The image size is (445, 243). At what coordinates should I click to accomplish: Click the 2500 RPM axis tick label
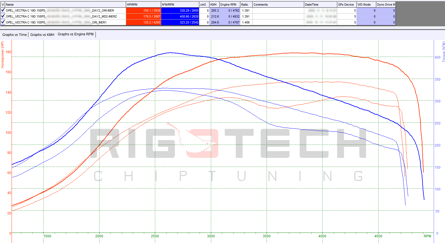pos(155,236)
